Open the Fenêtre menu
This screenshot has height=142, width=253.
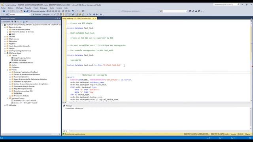click(x=59, y=8)
